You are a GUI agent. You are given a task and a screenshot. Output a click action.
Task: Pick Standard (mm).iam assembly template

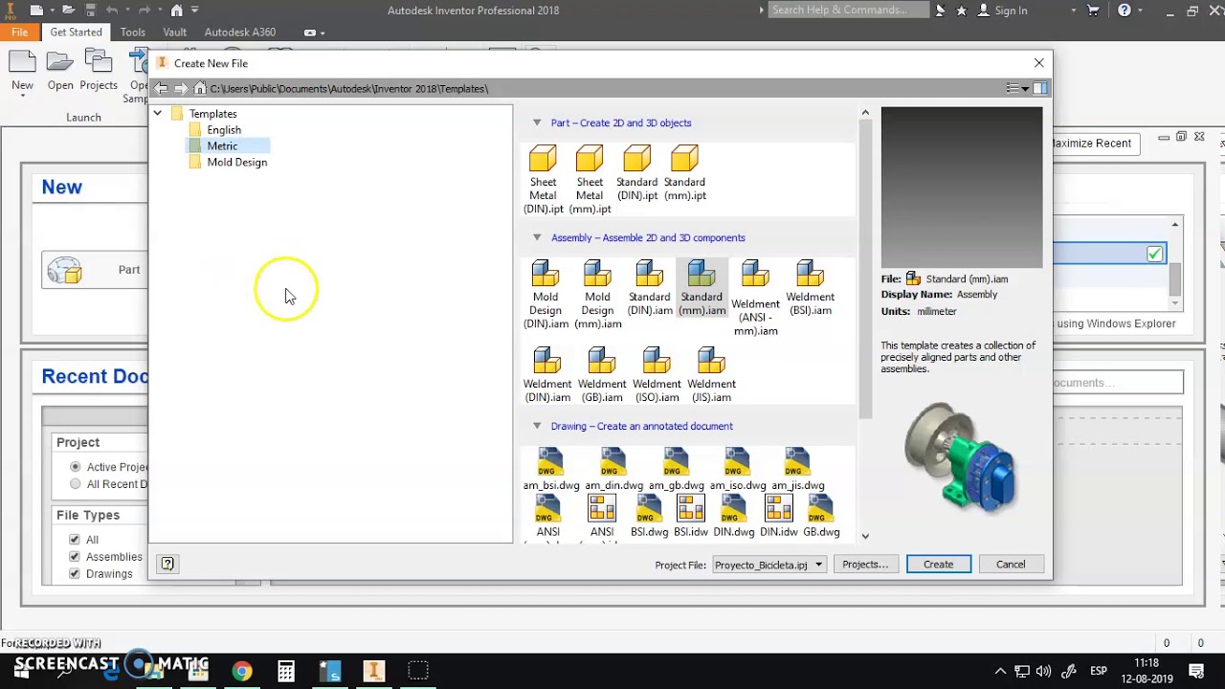click(702, 288)
